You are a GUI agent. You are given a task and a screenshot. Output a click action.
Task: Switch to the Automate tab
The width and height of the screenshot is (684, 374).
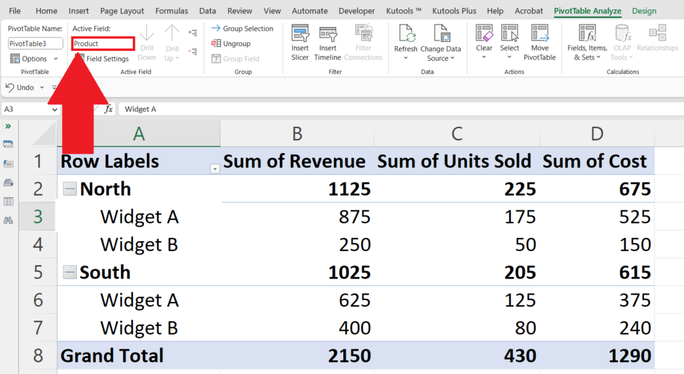click(x=310, y=11)
